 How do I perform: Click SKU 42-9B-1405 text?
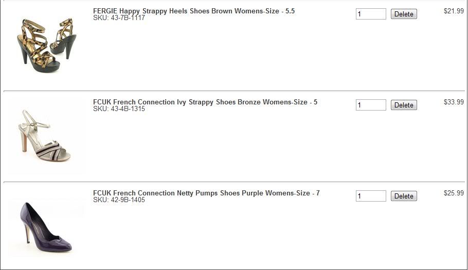pyautogui.click(x=119, y=200)
